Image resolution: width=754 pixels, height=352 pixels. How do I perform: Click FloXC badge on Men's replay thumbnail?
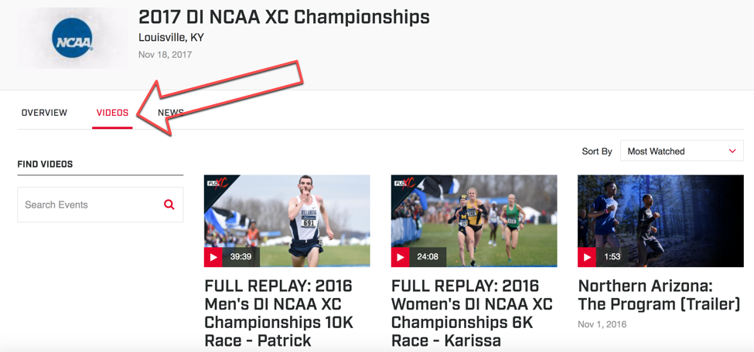pos(217,184)
